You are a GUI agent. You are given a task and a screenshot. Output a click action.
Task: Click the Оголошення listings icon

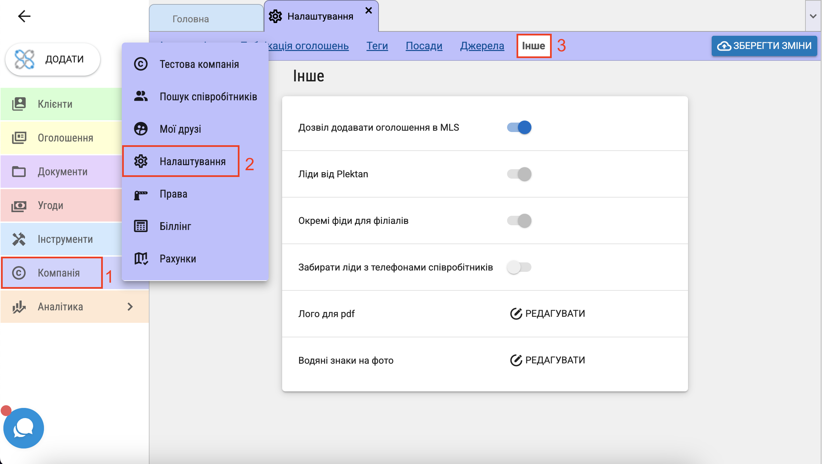point(19,138)
